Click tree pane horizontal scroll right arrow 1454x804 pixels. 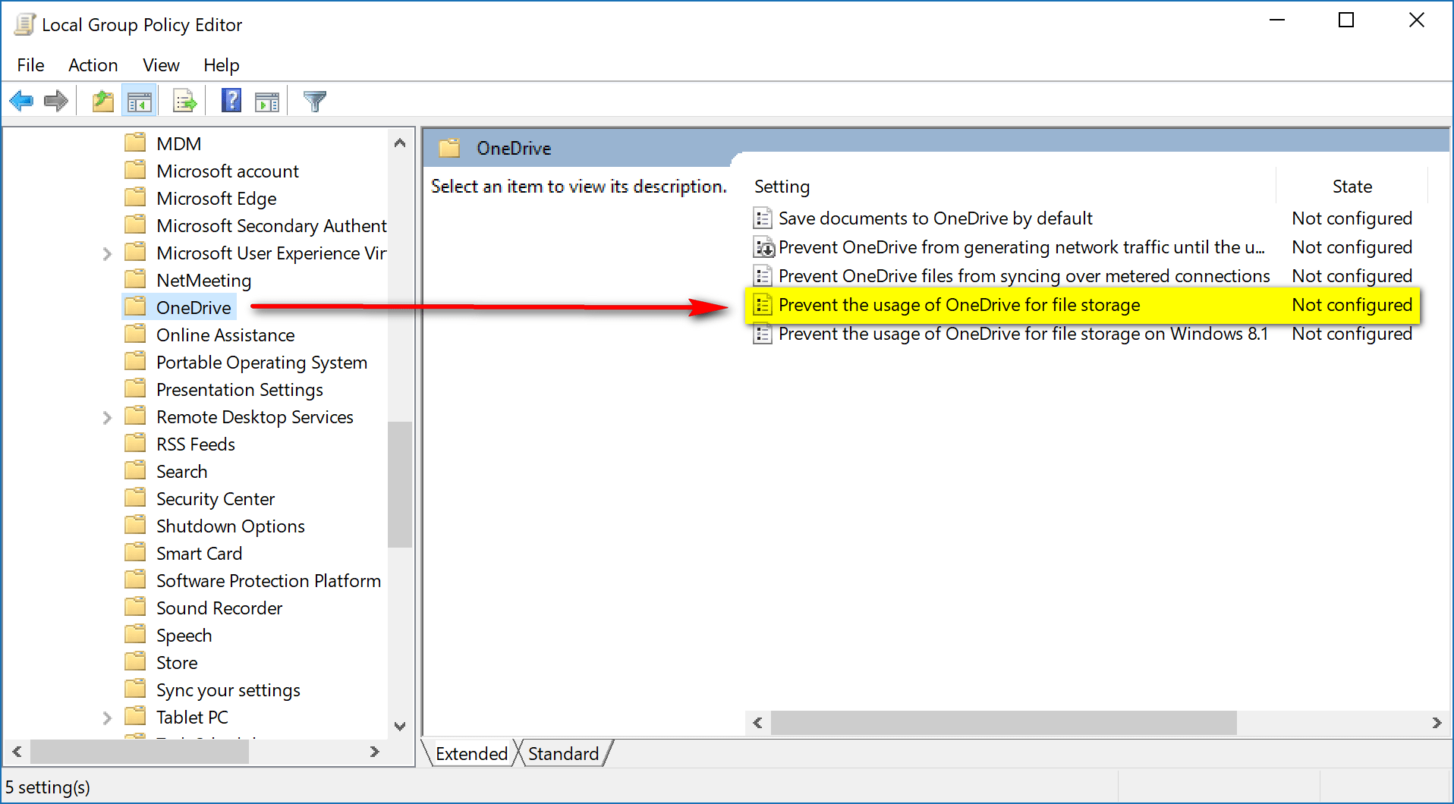point(374,752)
